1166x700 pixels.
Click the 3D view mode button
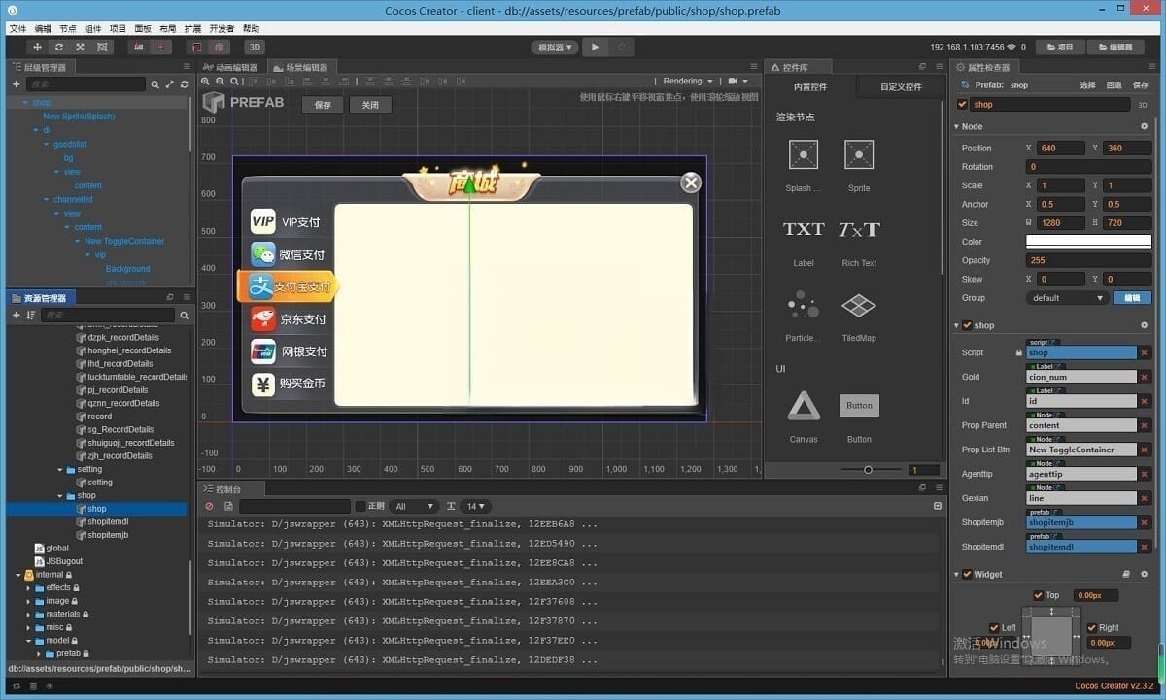(x=254, y=47)
